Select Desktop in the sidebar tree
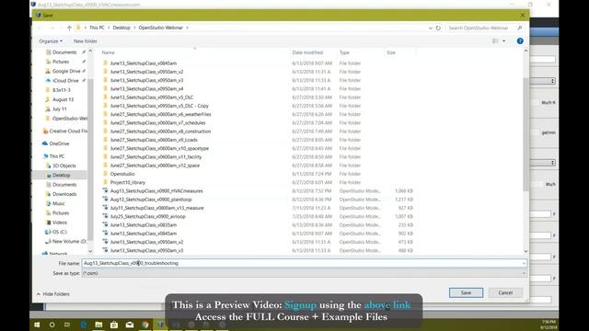Viewport: 589px width, 331px height. point(61,176)
